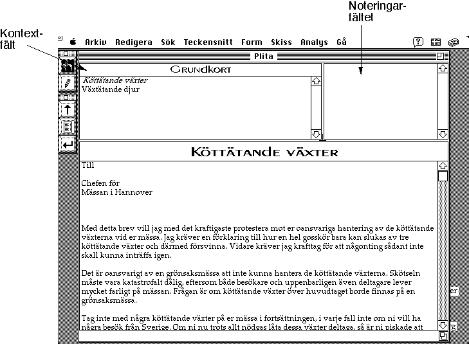Screen dimensions: 469x344
Task: Open the application switcher menu icon
Action: [x=454, y=42]
